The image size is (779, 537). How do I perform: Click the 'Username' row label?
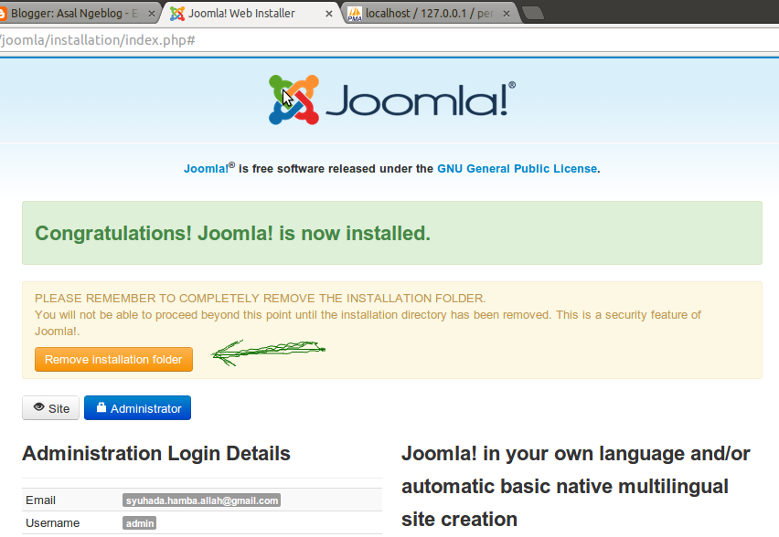[x=53, y=523]
